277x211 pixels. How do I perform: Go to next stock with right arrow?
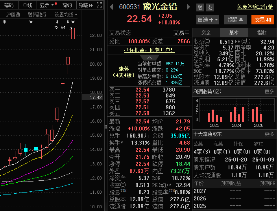pos(188,7)
